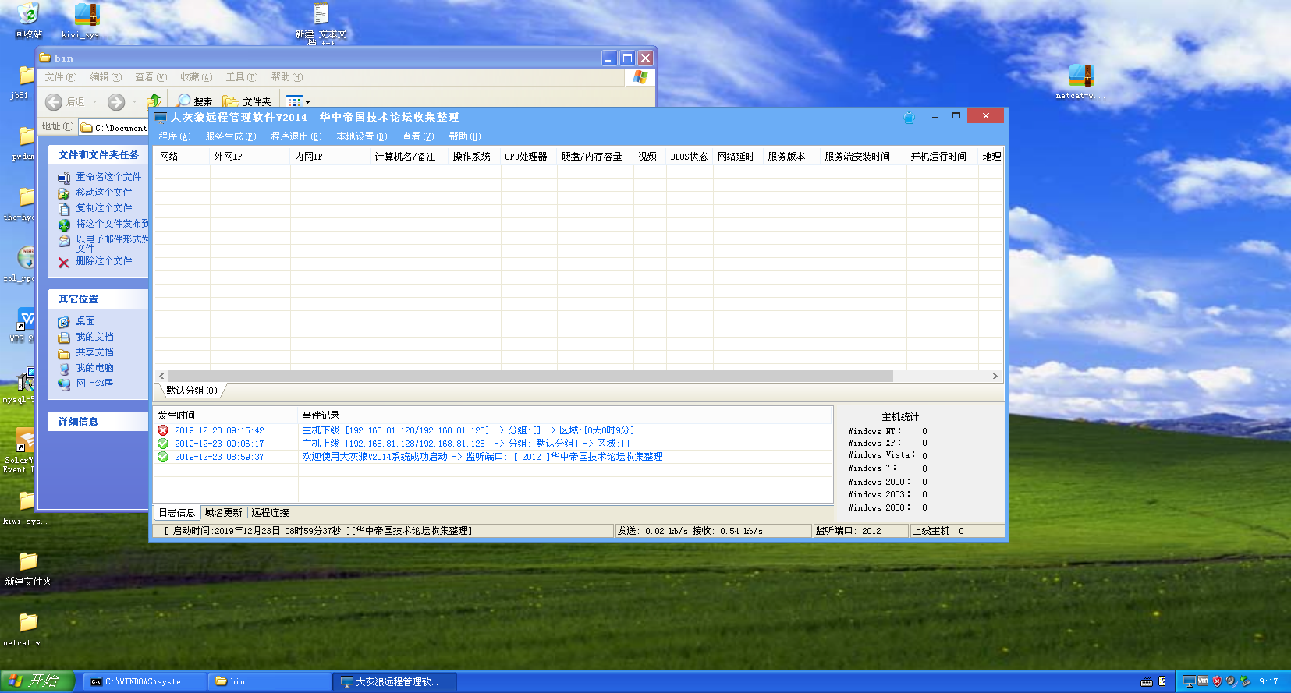Click the 开始 Start button
Screen dimensions: 1291x693
click(37, 681)
